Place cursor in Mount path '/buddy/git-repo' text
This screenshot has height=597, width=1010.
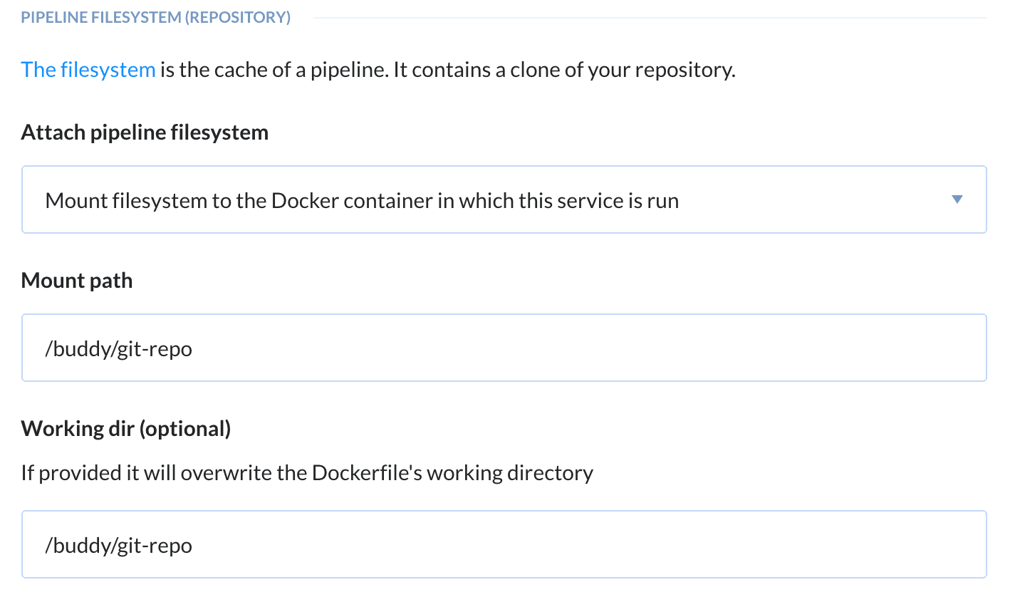[x=118, y=349]
